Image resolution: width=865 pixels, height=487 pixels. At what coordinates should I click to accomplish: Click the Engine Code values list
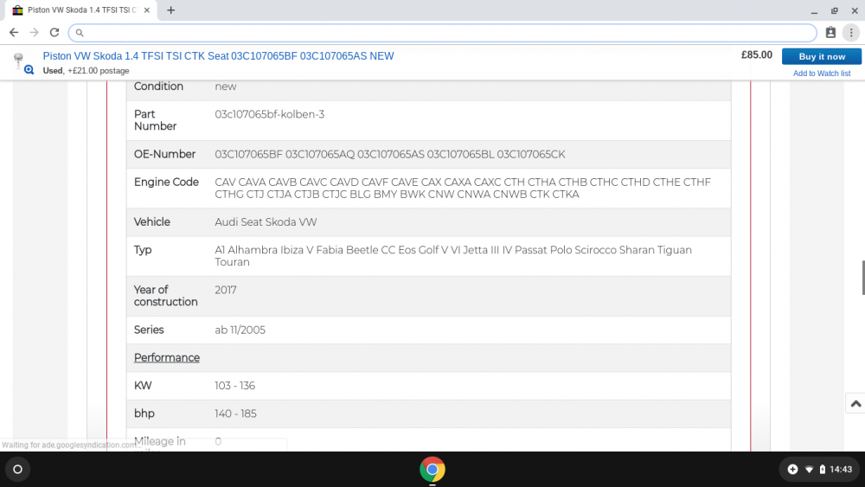tap(463, 188)
